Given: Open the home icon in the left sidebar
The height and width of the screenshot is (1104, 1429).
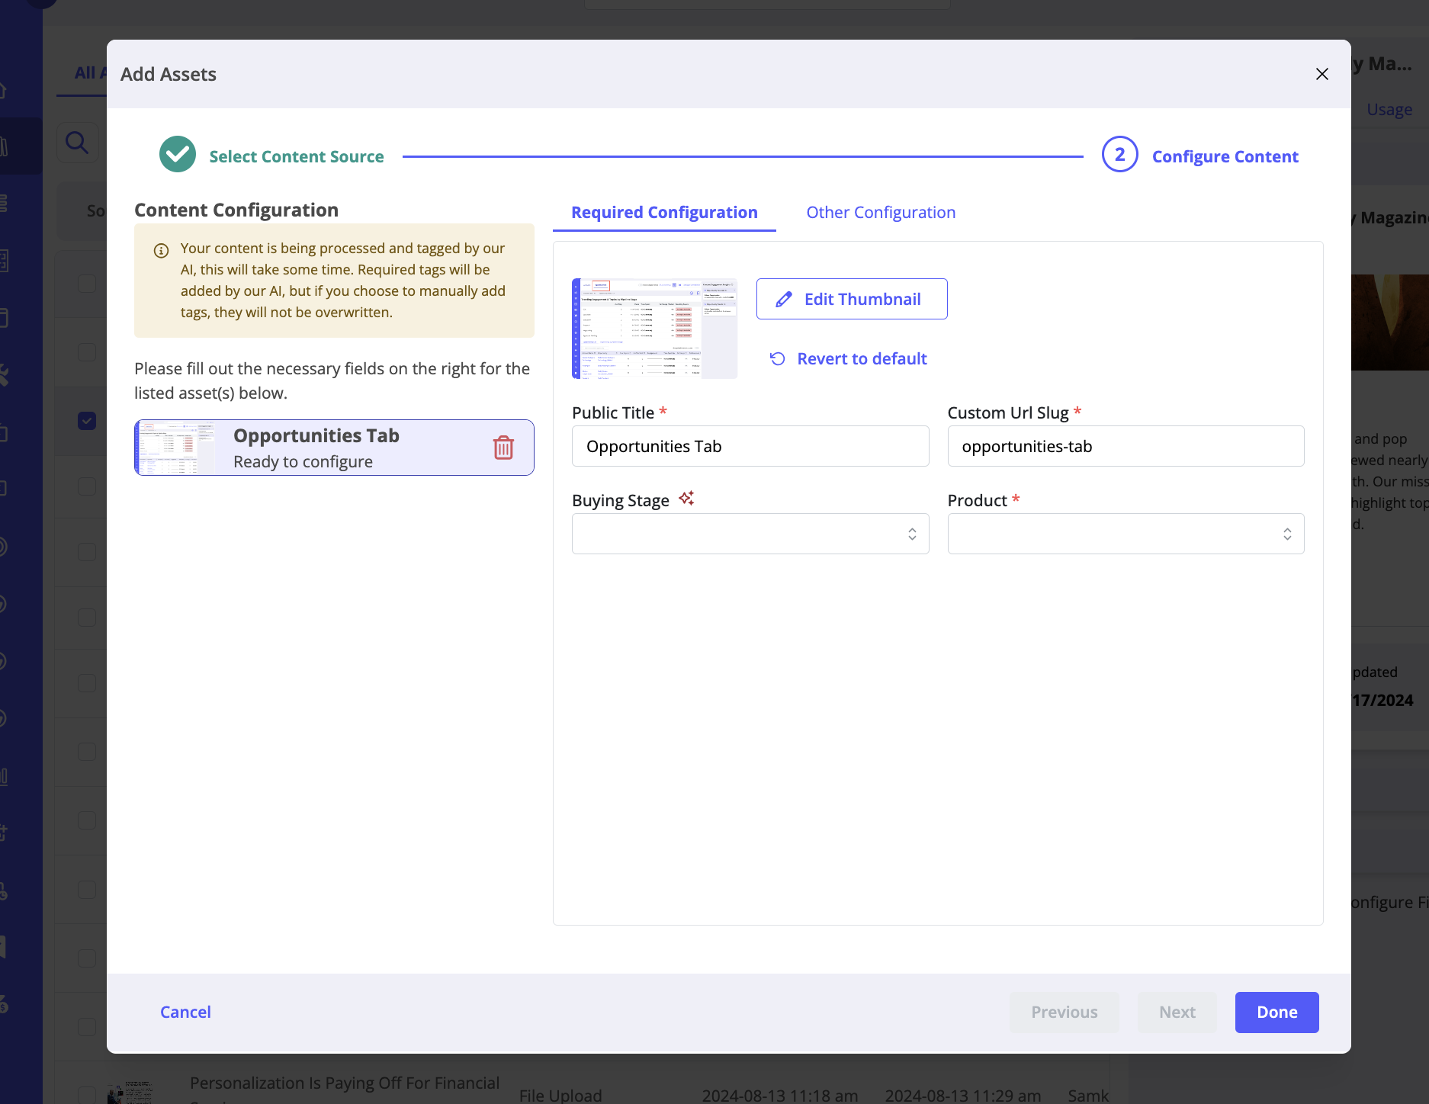Looking at the screenshot, I should [x=4, y=90].
